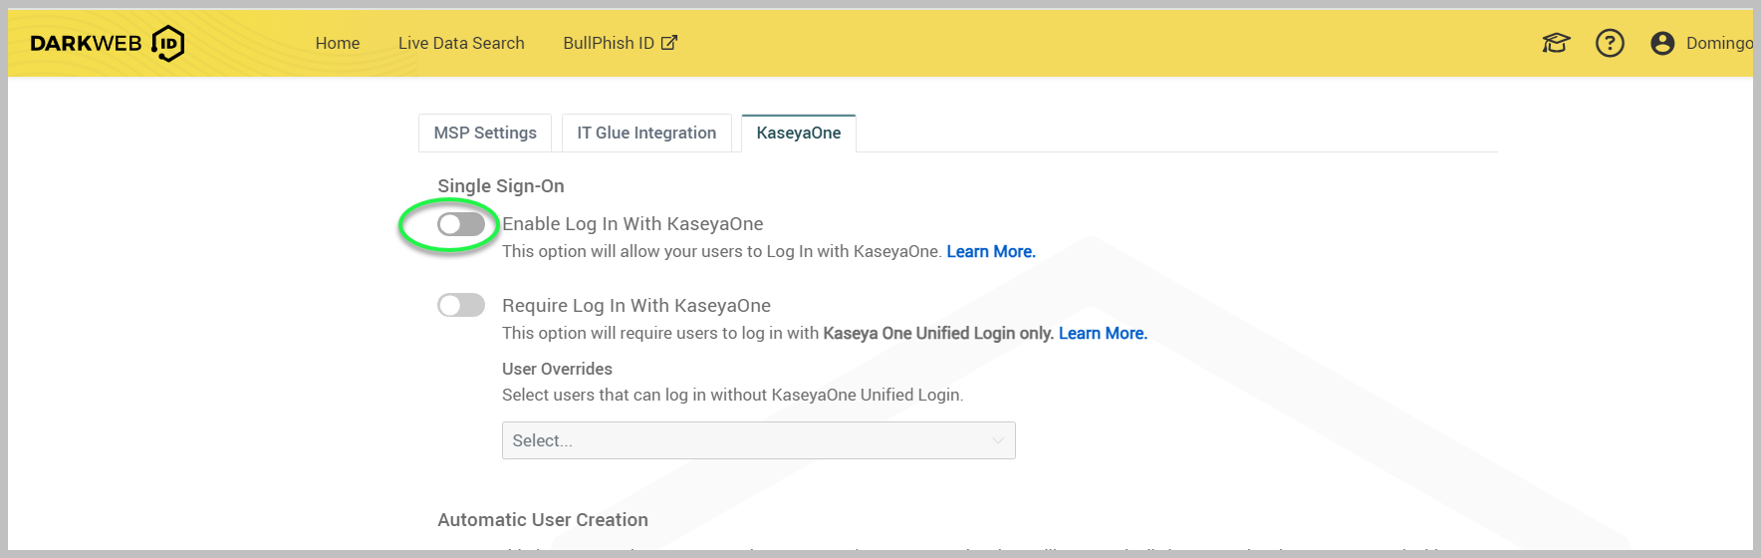
Task: Turn on Require Log In With KaseyaOne switch
Action: 461,305
